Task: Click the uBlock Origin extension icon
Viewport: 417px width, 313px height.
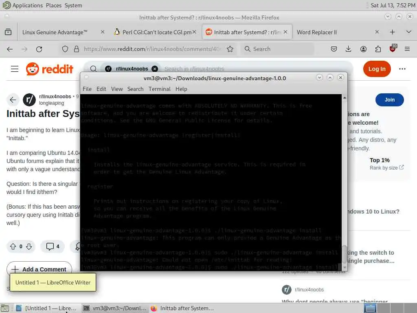Action: tap(393, 48)
